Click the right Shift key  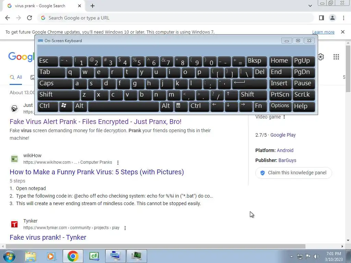point(253,95)
